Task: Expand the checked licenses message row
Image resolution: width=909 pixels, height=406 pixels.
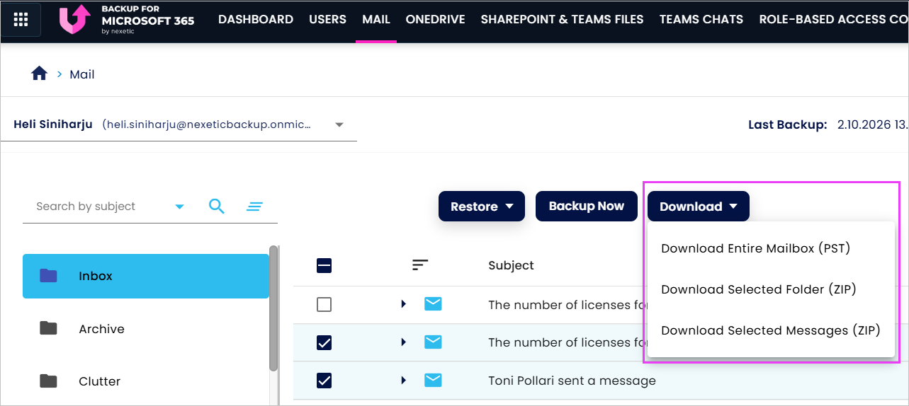Action: point(403,342)
